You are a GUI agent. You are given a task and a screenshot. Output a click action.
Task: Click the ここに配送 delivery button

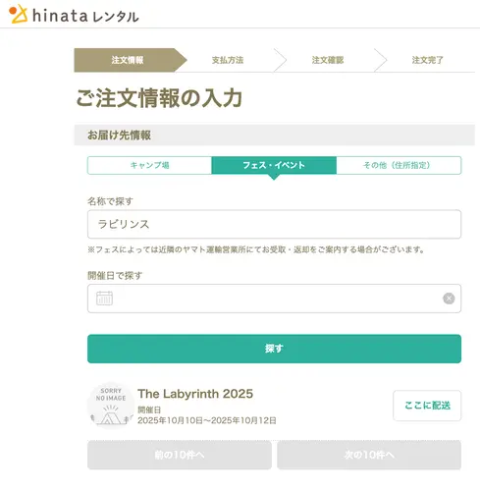427,406
